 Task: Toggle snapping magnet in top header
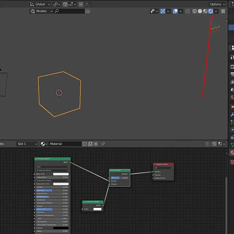[65, 4]
